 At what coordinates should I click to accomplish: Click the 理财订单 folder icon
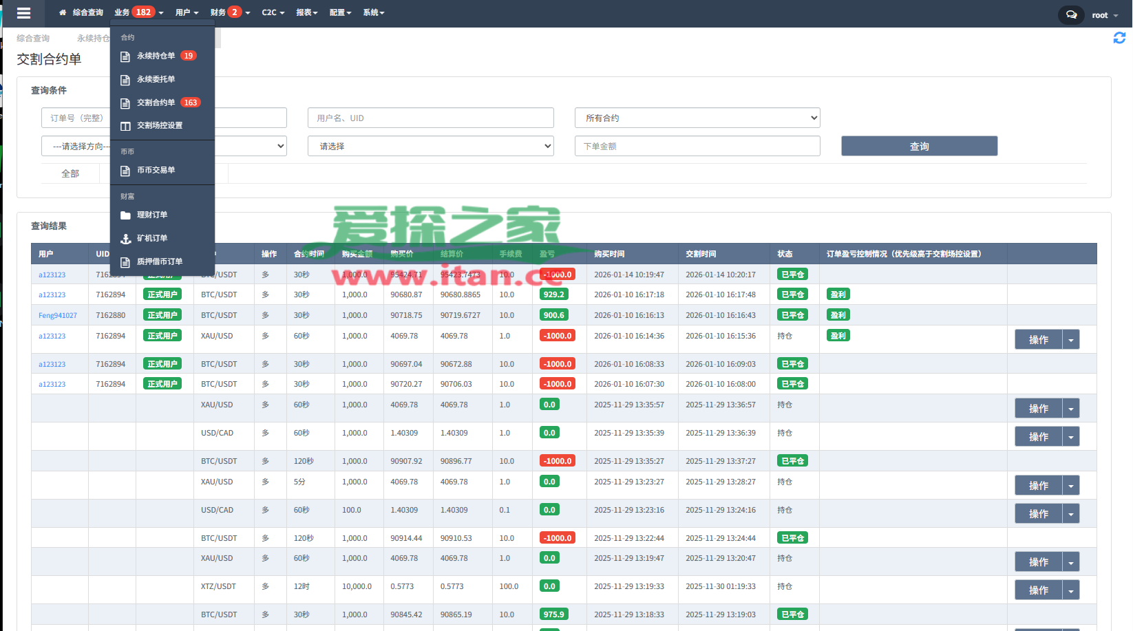[125, 215]
